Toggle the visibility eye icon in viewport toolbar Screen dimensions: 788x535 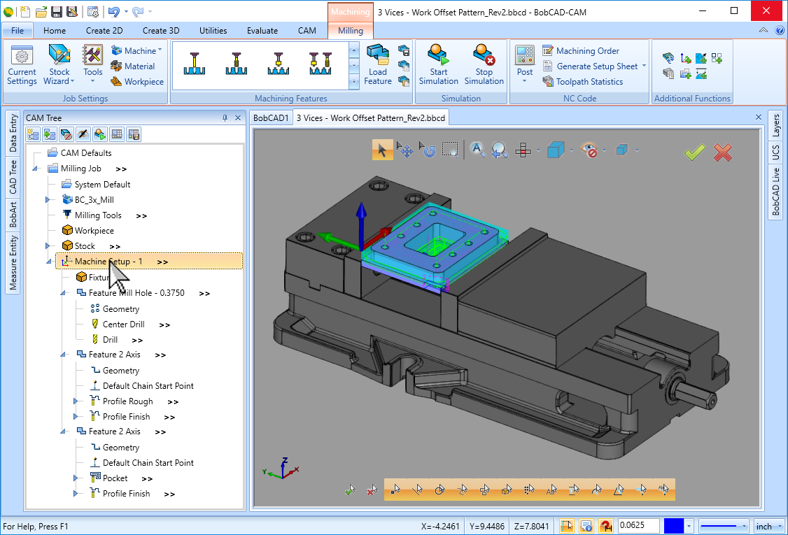coord(590,150)
